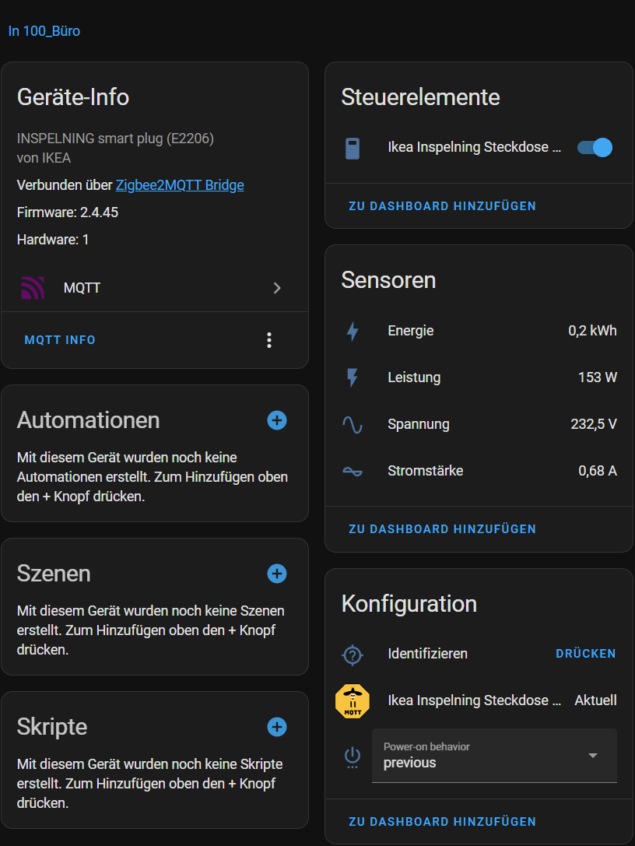This screenshot has height=846, width=635.
Task: Open three-dot menu in Geräte-Info card
Action: coord(269,340)
